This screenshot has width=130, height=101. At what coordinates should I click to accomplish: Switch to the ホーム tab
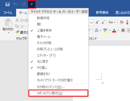coord(23,13)
